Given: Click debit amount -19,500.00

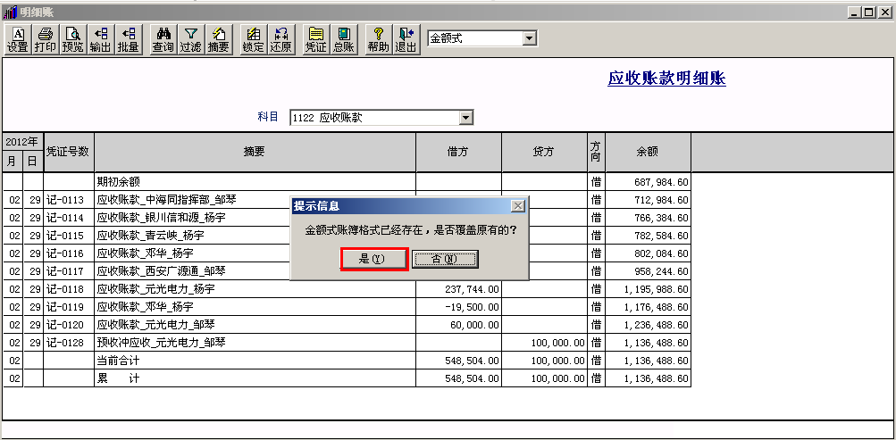Looking at the screenshot, I should [472, 307].
